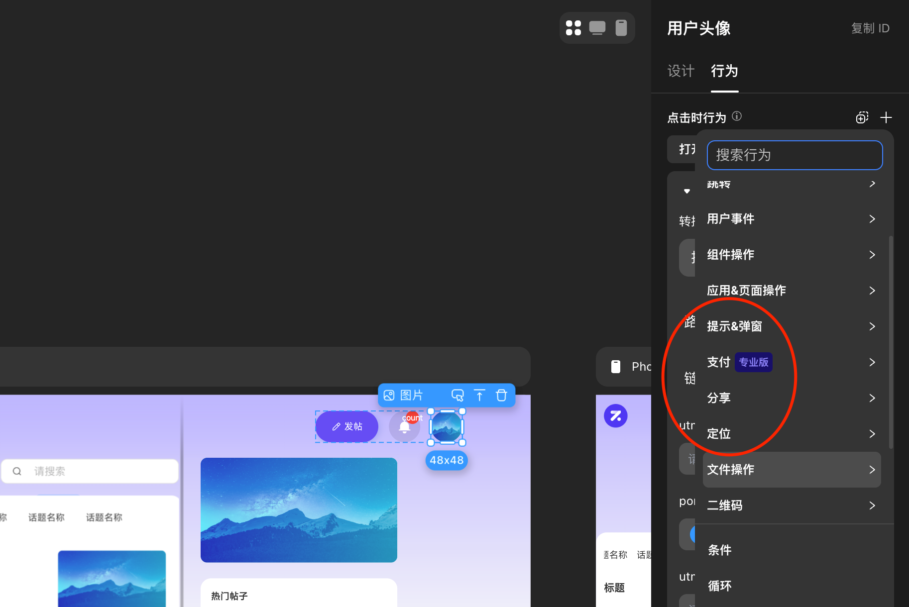
Task: Click the large mountain night-sky image
Action: (299, 510)
